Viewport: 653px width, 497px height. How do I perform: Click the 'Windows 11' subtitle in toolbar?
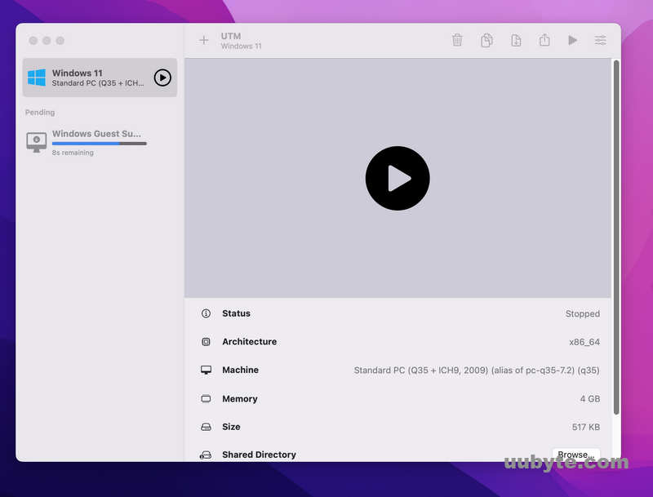pyautogui.click(x=241, y=47)
